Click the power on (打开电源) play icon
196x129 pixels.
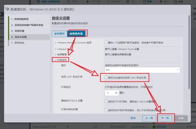point(88,1)
